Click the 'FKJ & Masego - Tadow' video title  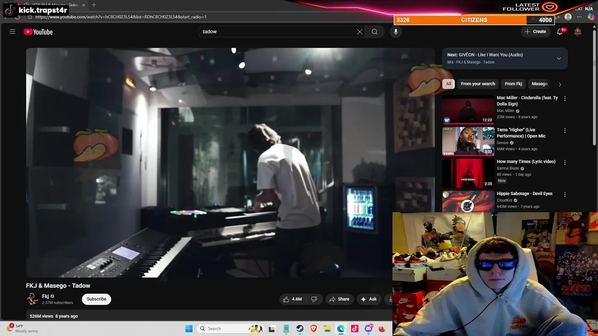click(x=58, y=286)
